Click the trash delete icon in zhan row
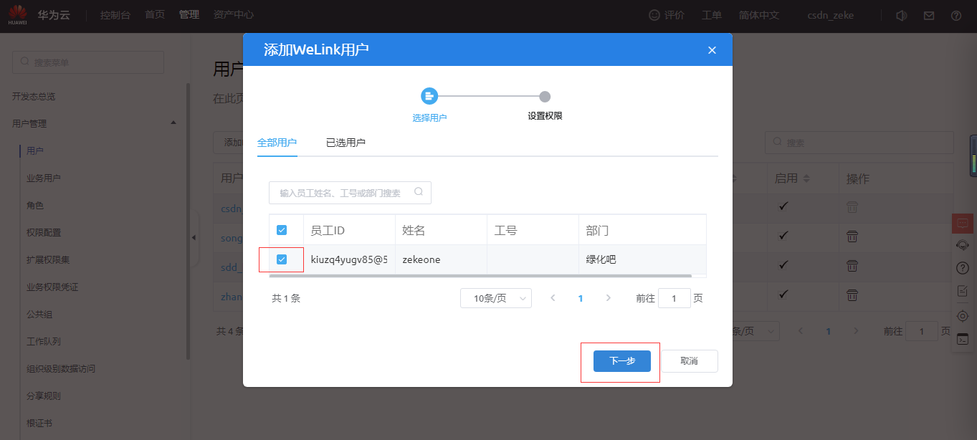This screenshot has width=977, height=440. click(852, 295)
